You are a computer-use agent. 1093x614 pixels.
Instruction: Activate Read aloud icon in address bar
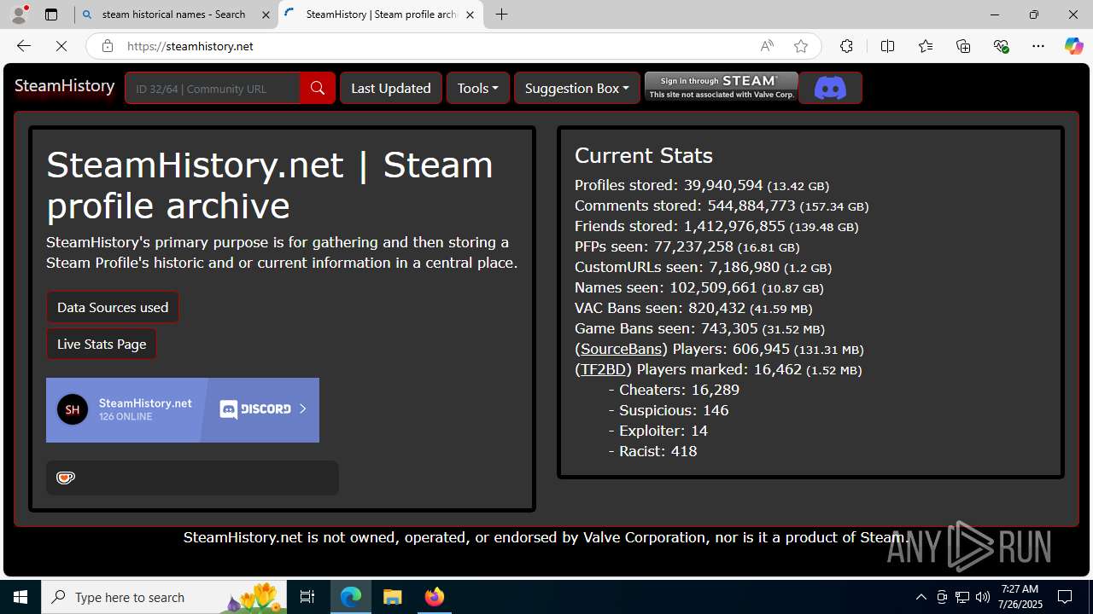click(x=767, y=46)
